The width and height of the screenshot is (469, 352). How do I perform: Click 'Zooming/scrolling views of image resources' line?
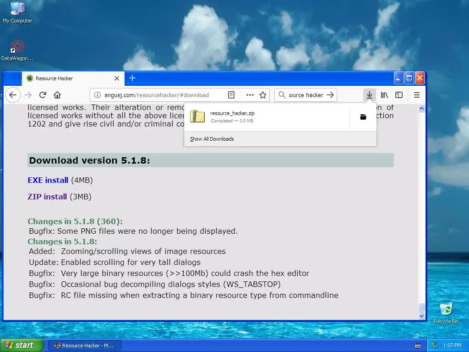pos(143,251)
